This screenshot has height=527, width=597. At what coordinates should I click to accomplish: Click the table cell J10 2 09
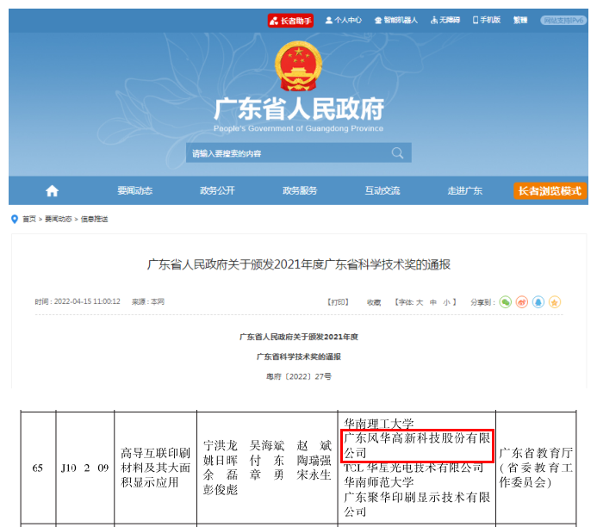click(x=85, y=468)
